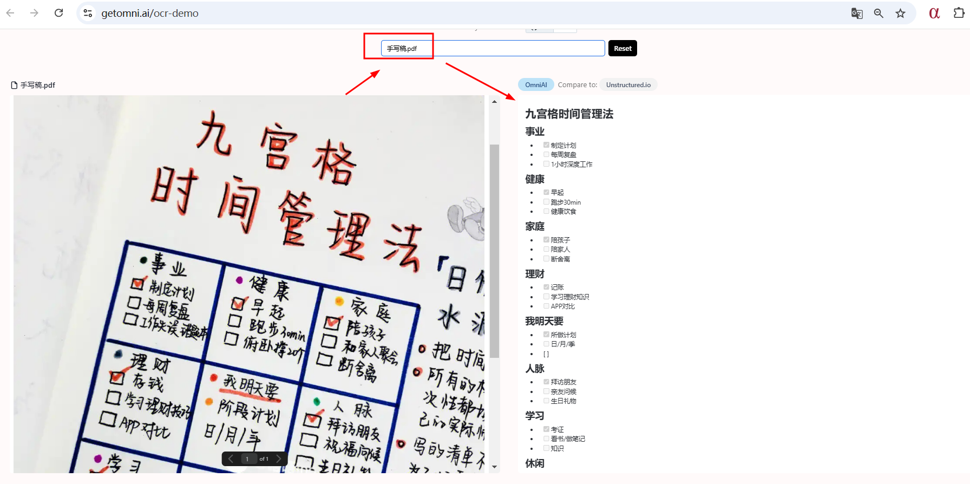Toggle the 日/月/季 checkbox
970x484 pixels.
coord(546,344)
